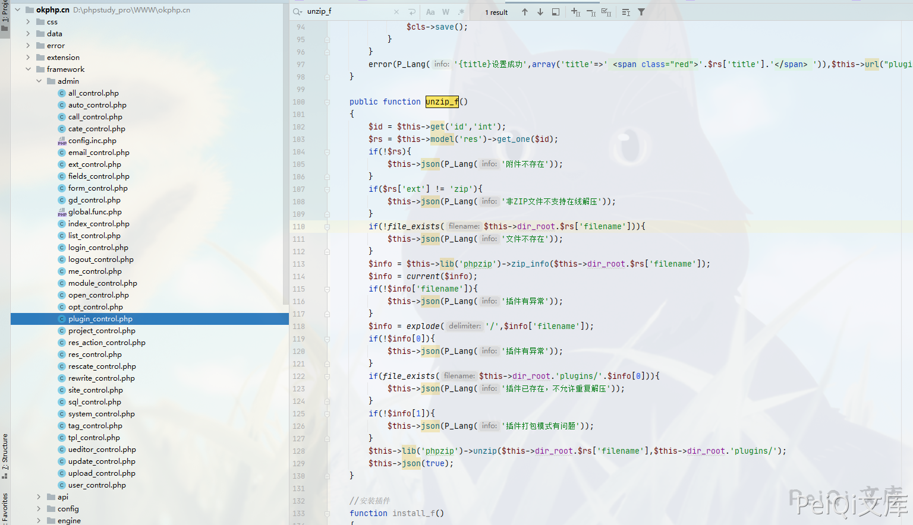Jump to next search occurrence arrow
The width and height of the screenshot is (913, 525).
tap(540, 12)
